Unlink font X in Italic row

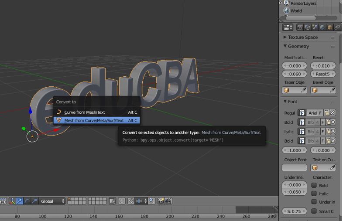(x=333, y=132)
